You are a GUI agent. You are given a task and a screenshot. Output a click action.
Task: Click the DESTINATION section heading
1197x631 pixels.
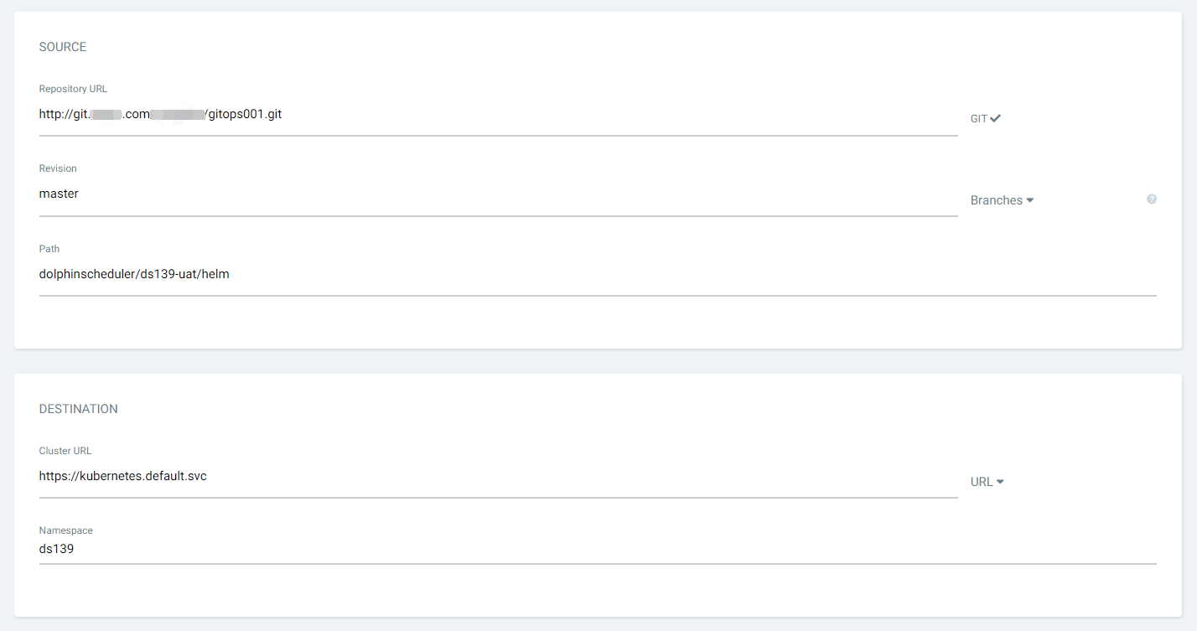pos(78,409)
